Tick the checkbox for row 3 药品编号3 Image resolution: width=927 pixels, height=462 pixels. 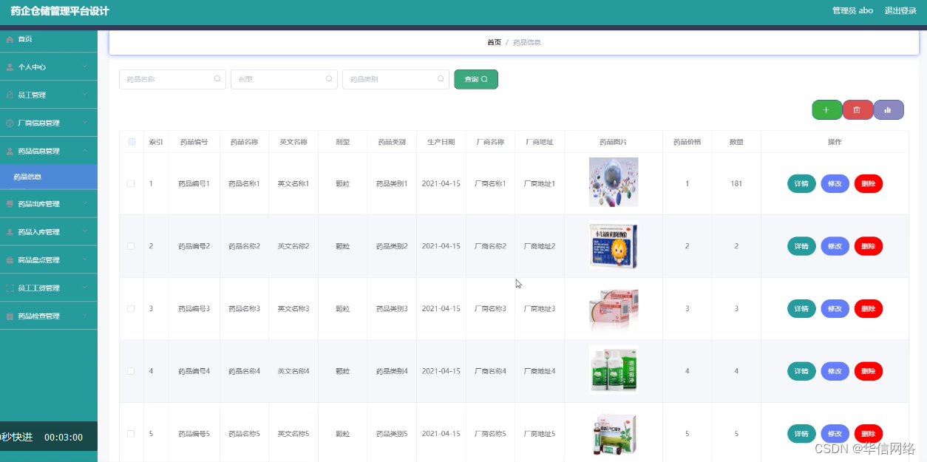pos(132,309)
